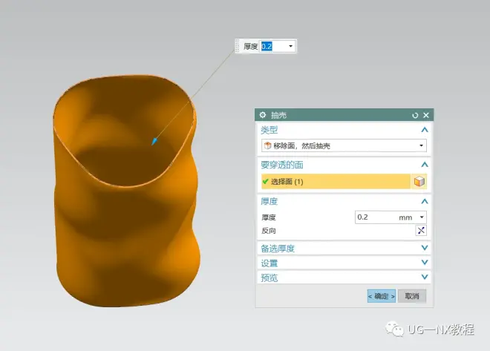This screenshot has height=351, width=490.
Task: Open the mm unit dropdown arrow in the dialog
Action: pyautogui.click(x=422, y=217)
